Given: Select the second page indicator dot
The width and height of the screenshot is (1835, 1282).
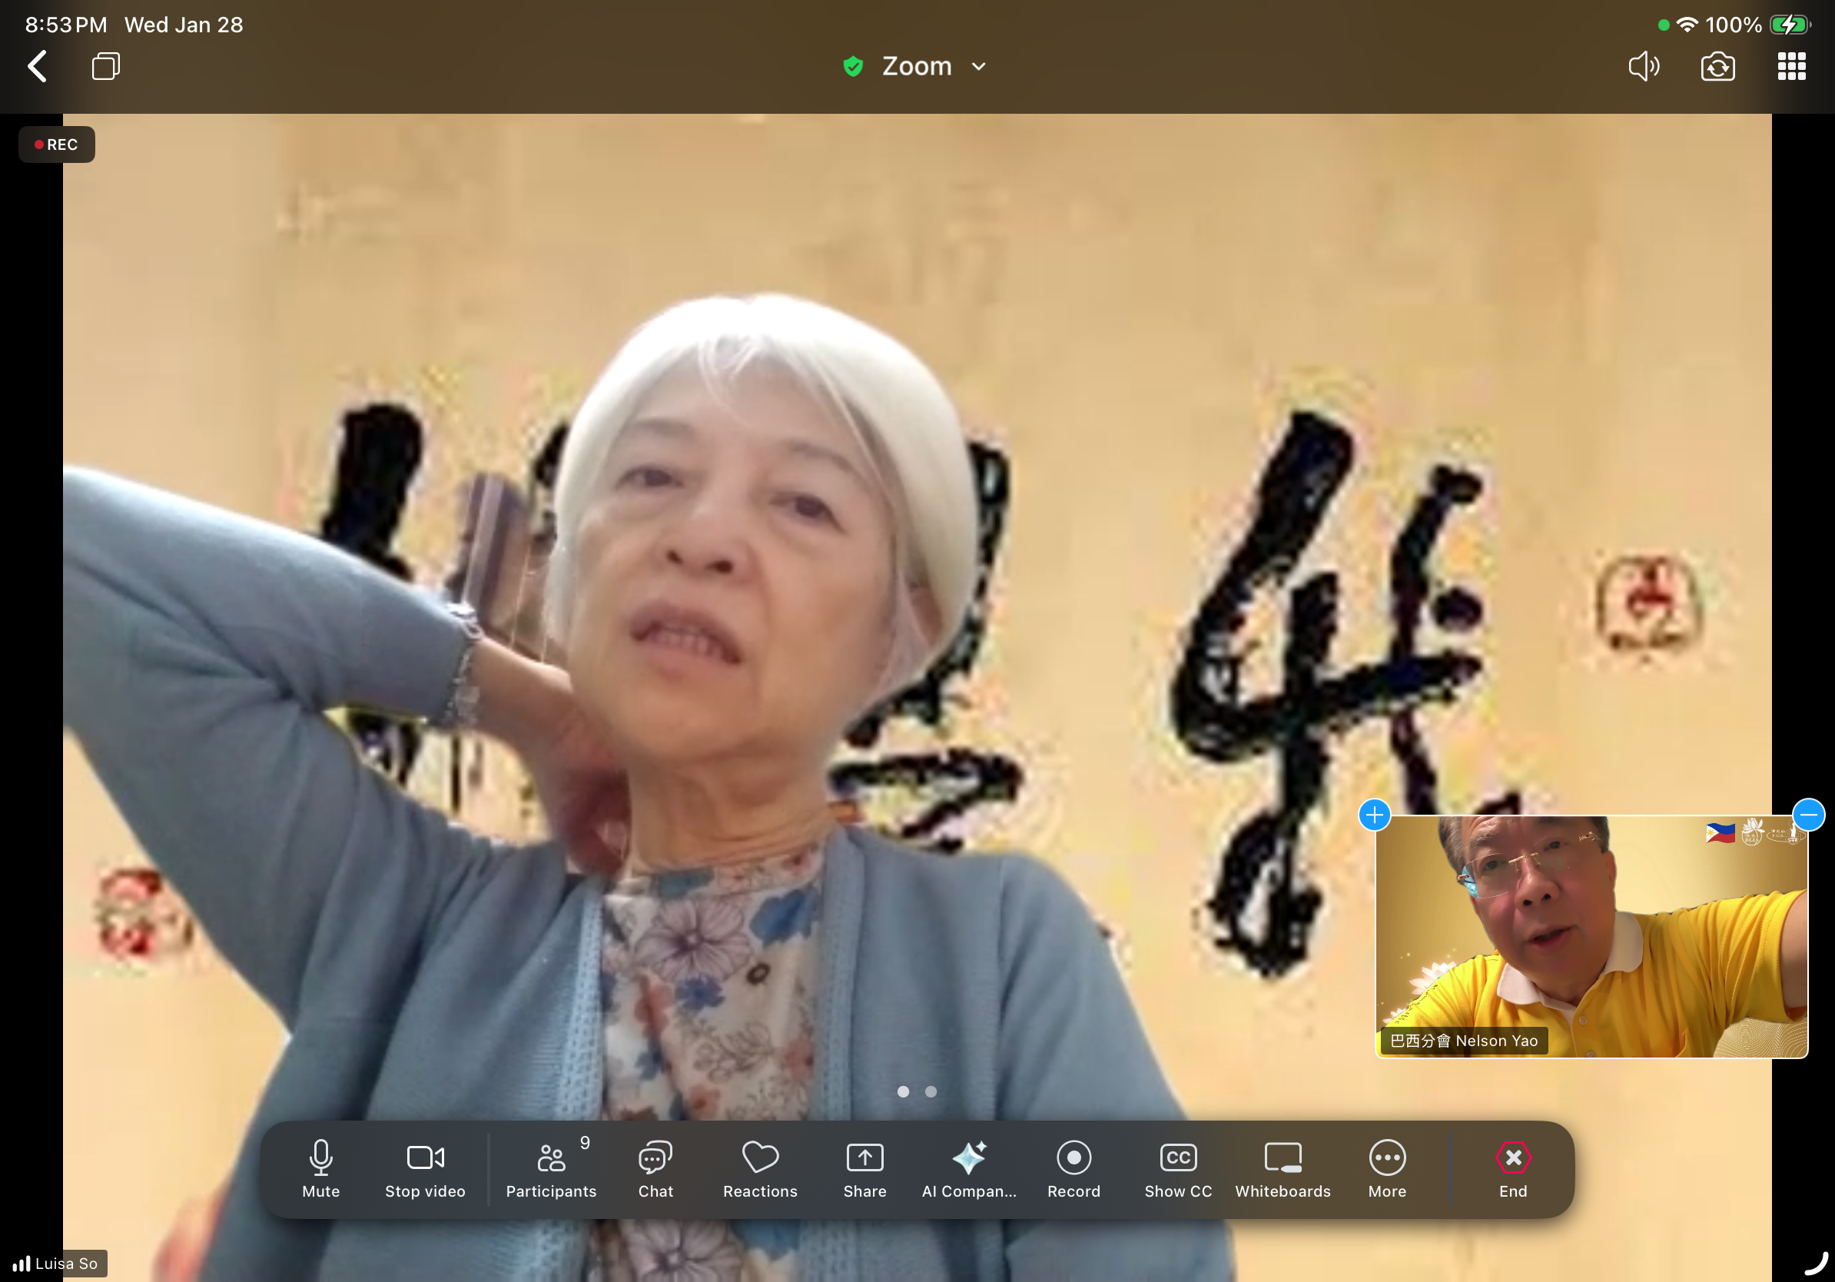Looking at the screenshot, I should tap(931, 1091).
